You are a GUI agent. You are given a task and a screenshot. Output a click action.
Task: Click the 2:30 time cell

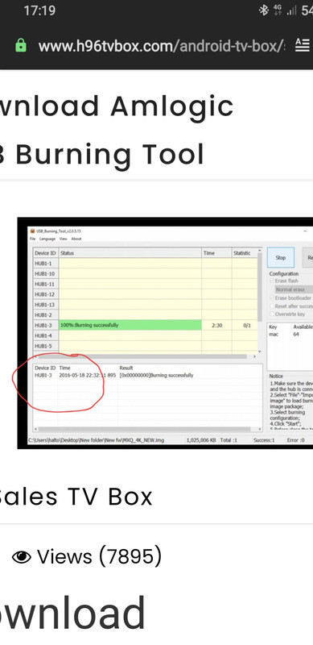(x=217, y=326)
